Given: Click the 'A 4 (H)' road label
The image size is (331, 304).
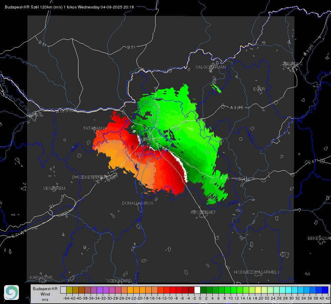Looking at the screenshot, I should coord(222,178).
